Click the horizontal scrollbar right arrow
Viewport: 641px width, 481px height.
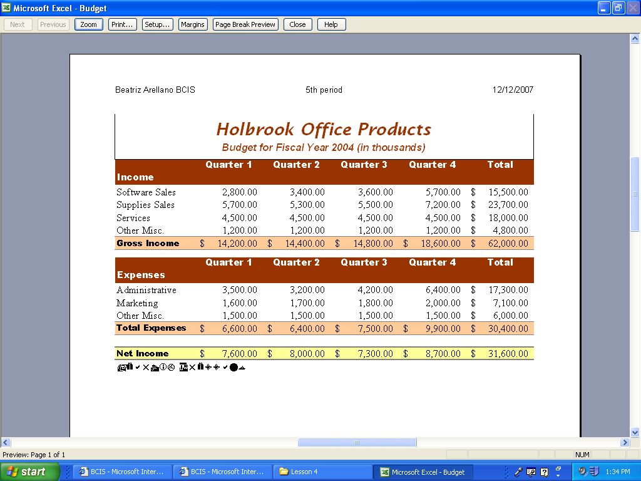tap(625, 442)
